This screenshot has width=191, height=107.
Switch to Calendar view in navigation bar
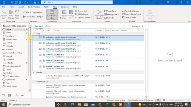tap(10, 95)
